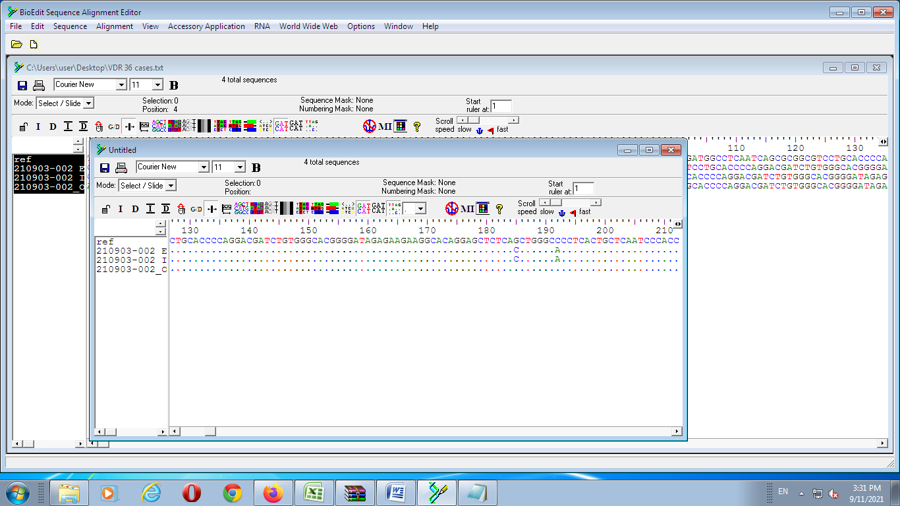This screenshot has height=506, width=900.
Task: Open Windows Start menu
Action: (16, 492)
